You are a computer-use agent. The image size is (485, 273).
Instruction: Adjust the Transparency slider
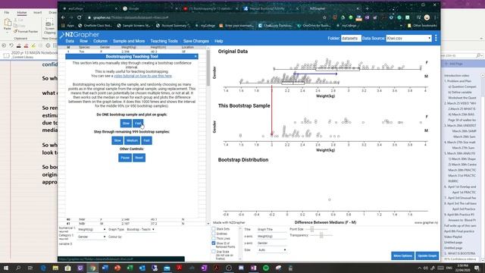coord(321,235)
